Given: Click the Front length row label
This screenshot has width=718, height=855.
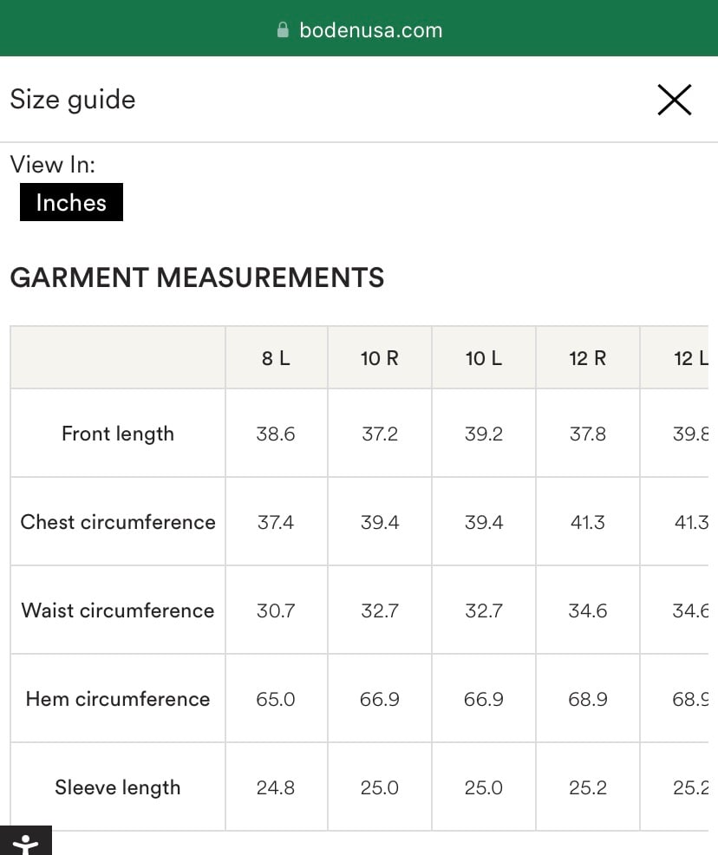Looking at the screenshot, I should click(x=118, y=434).
